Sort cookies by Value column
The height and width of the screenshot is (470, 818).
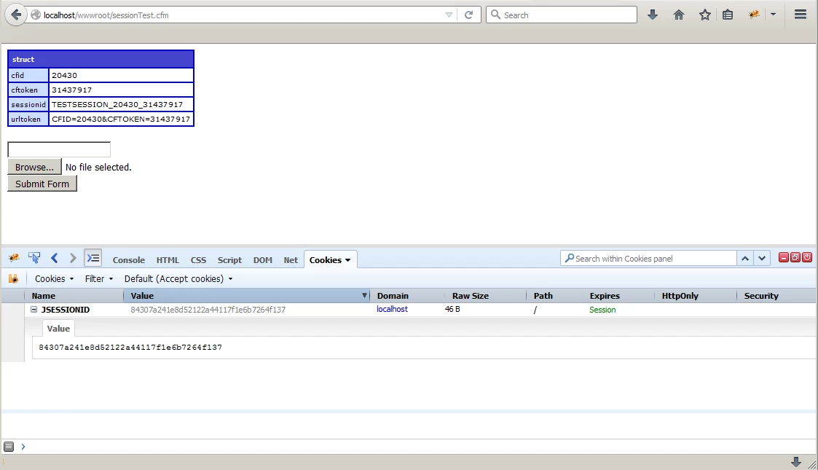[x=246, y=296]
